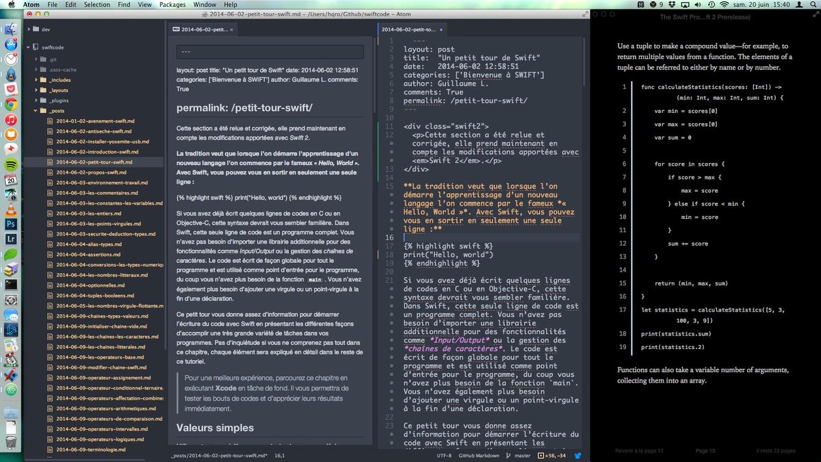Expand the .sass-cache folder

[36, 69]
